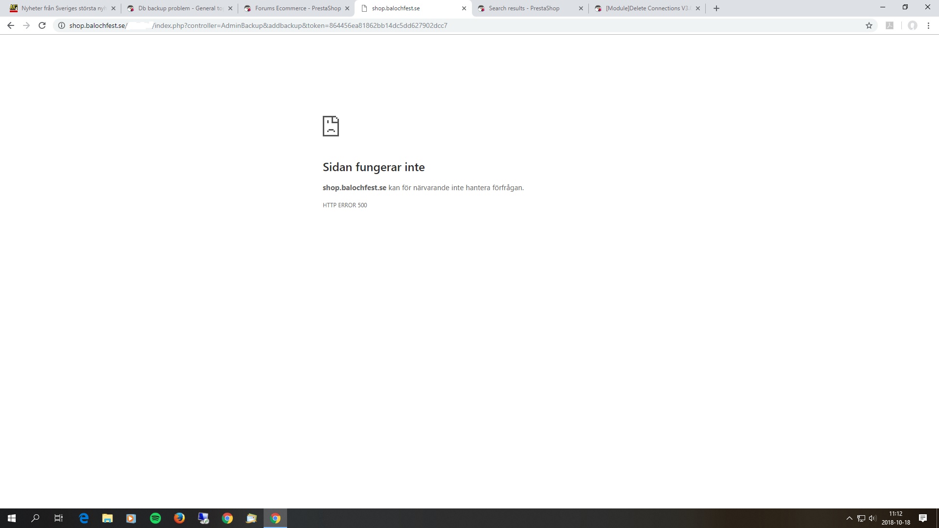The image size is (939, 528).
Task: Open Chrome's three-dot menu
Action: [928, 25]
